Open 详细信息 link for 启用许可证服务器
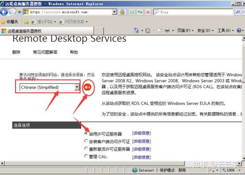 pos(142,133)
